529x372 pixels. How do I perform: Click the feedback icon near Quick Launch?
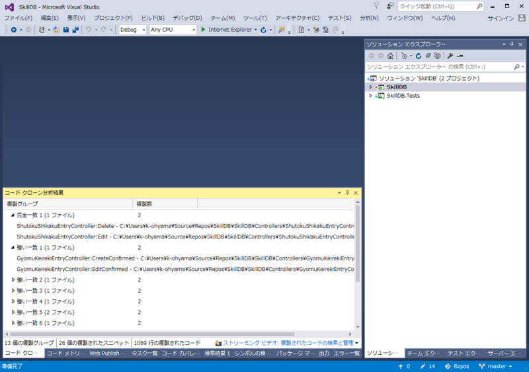[x=390, y=6]
